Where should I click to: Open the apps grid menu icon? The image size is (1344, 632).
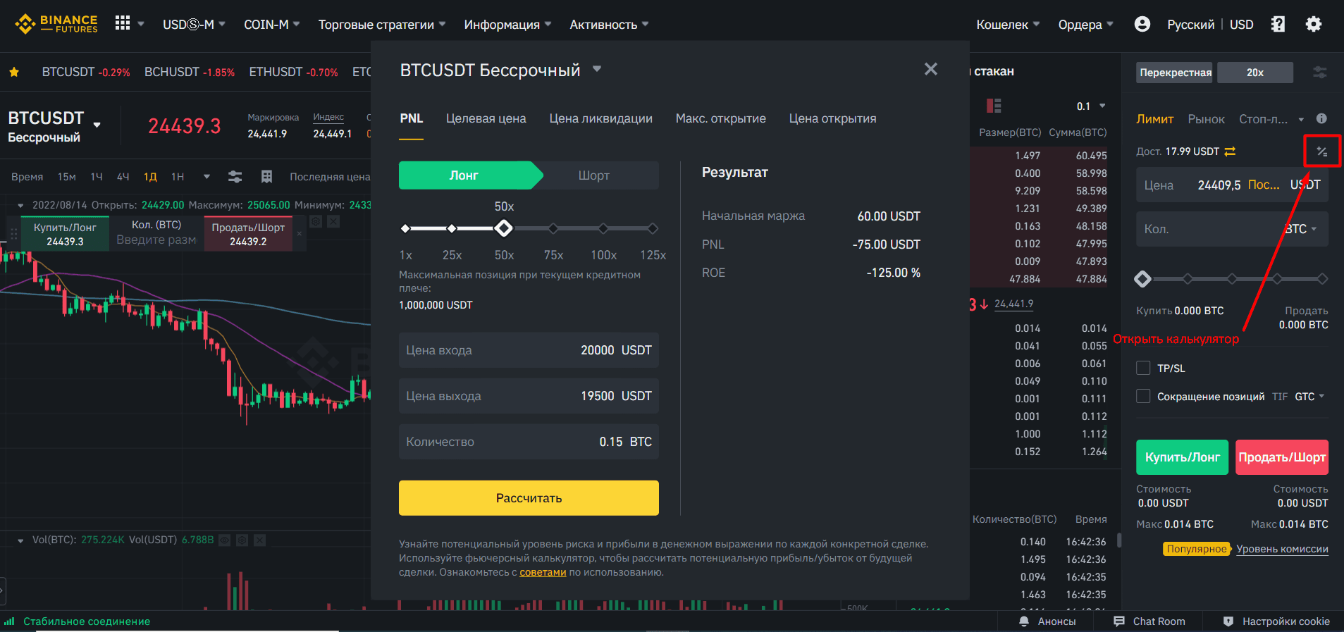coord(123,23)
